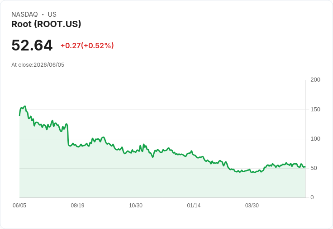Click the 06/05 x-axis date label

tap(19, 205)
